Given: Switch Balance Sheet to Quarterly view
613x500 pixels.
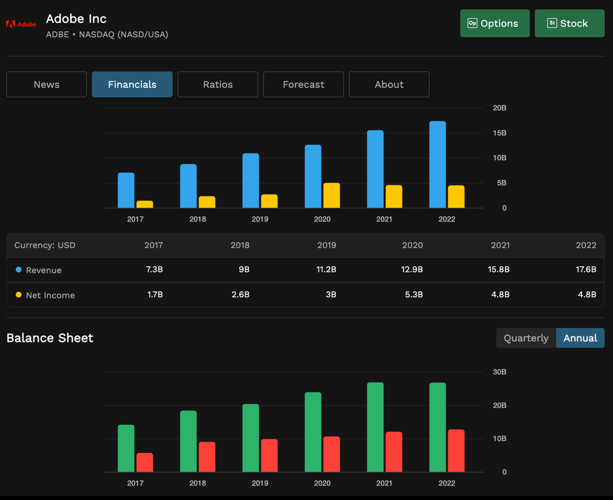Looking at the screenshot, I should (x=526, y=338).
